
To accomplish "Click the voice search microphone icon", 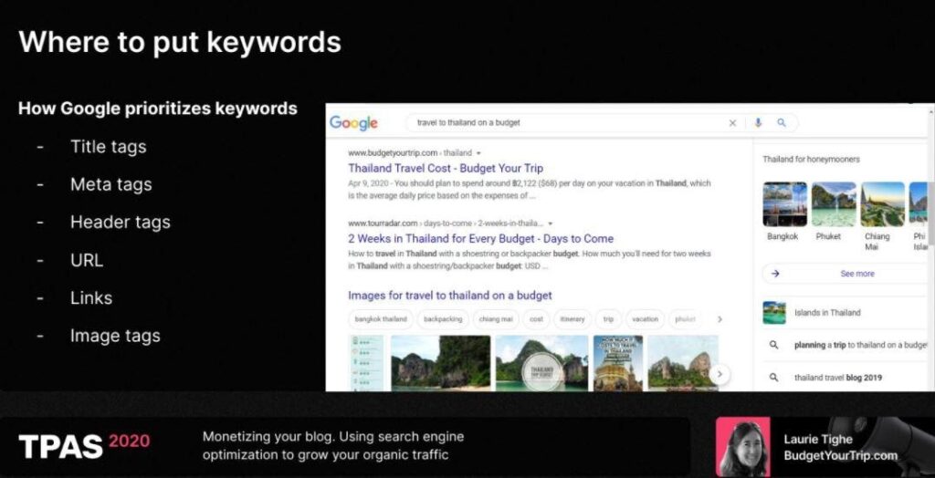I will [x=758, y=123].
